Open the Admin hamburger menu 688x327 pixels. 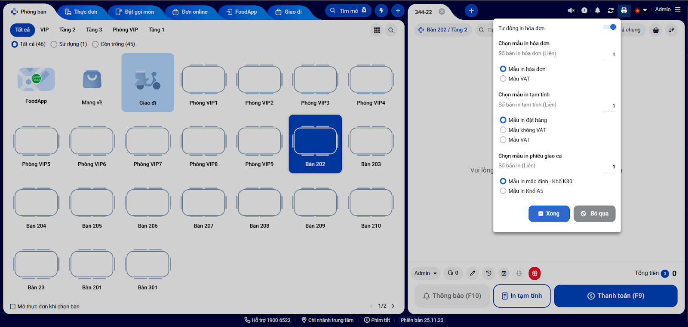(678, 9)
